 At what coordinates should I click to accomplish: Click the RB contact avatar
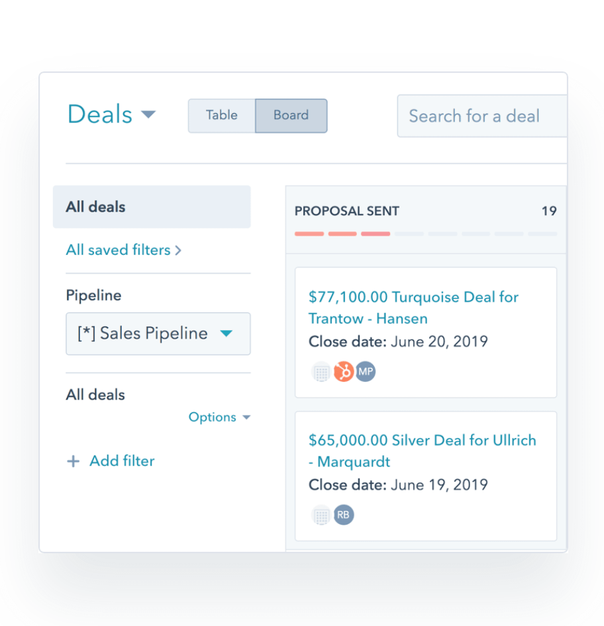pyautogui.click(x=344, y=515)
